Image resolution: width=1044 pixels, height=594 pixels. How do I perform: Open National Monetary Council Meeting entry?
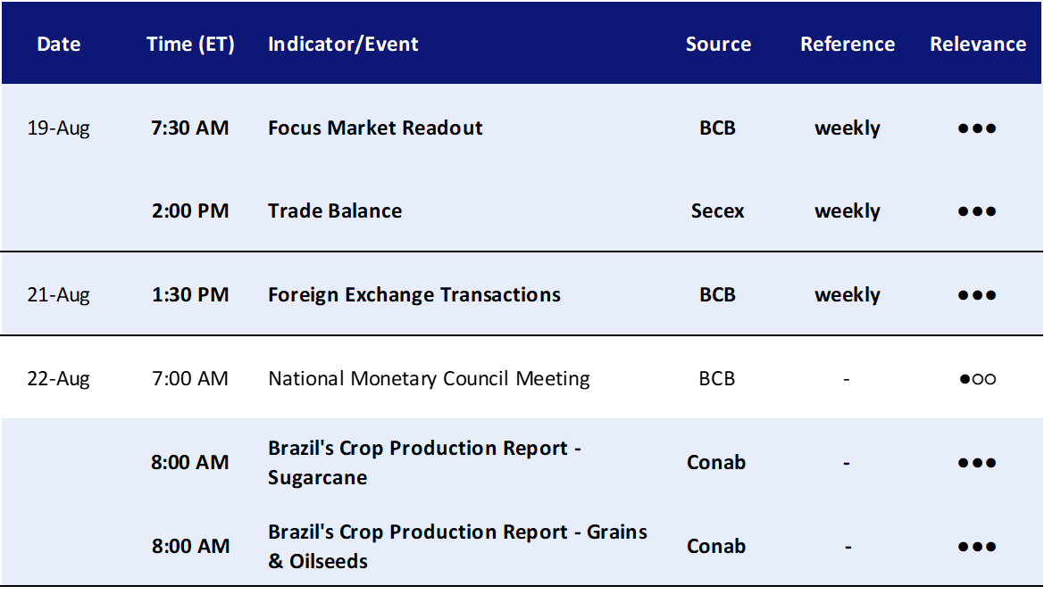coord(429,378)
